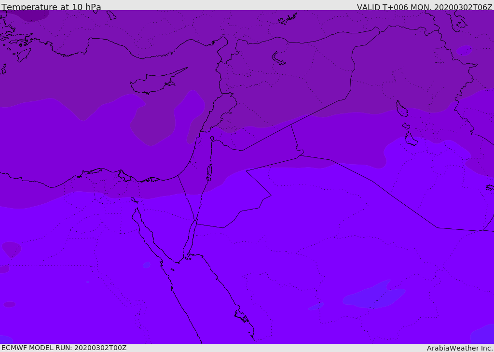Click the 'VALID T+006 MON. 20200302T06Z' label

pyautogui.click(x=425, y=7)
